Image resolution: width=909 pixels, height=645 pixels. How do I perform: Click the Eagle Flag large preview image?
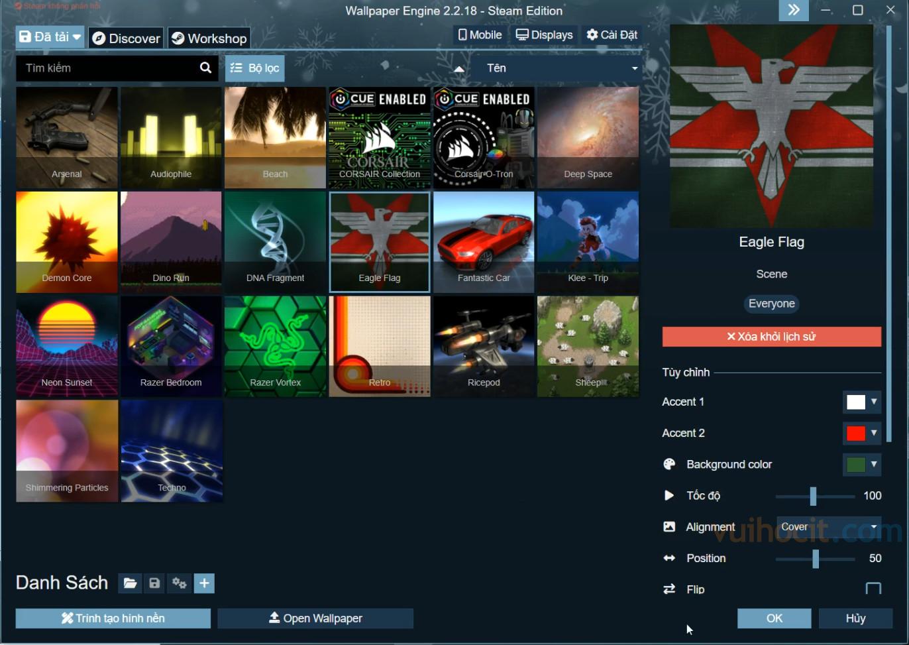[772, 127]
